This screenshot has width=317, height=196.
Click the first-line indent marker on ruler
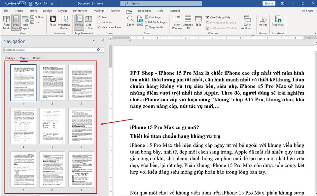pos(129,37)
